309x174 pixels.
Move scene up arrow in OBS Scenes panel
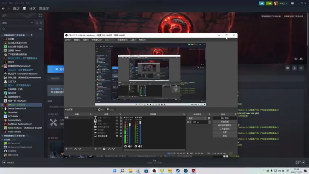pos(75,149)
